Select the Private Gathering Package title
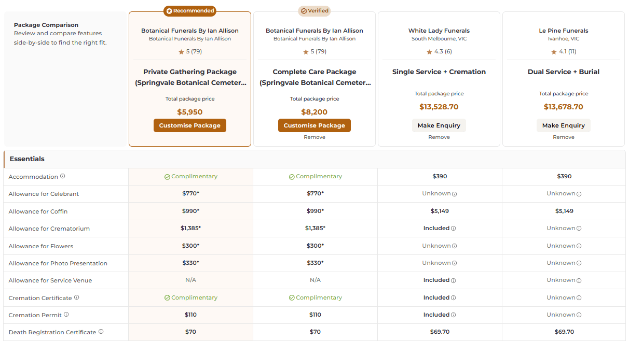The width and height of the screenshot is (629, 341). pos(190,77)
